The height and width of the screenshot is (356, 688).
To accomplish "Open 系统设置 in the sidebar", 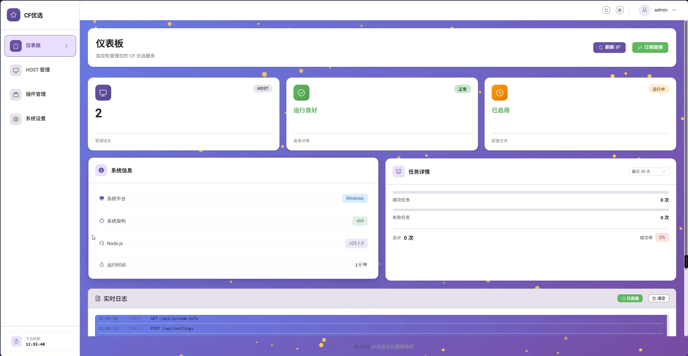I will (x=40, y=119).
